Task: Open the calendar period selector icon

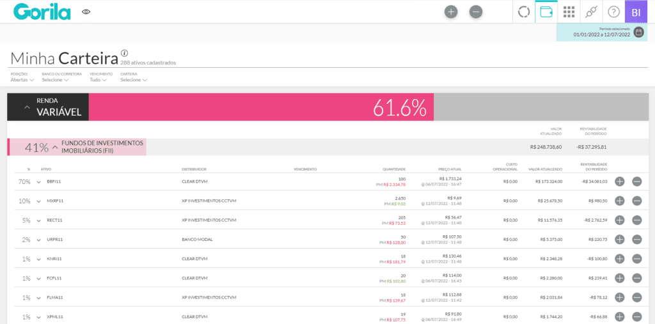Action: click(x=639, y=32)
